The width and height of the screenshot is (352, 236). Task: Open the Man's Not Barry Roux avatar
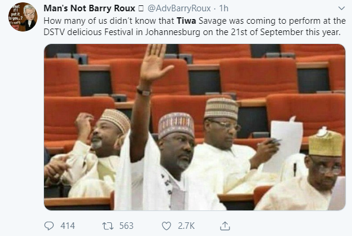click(x=23, y=17)
